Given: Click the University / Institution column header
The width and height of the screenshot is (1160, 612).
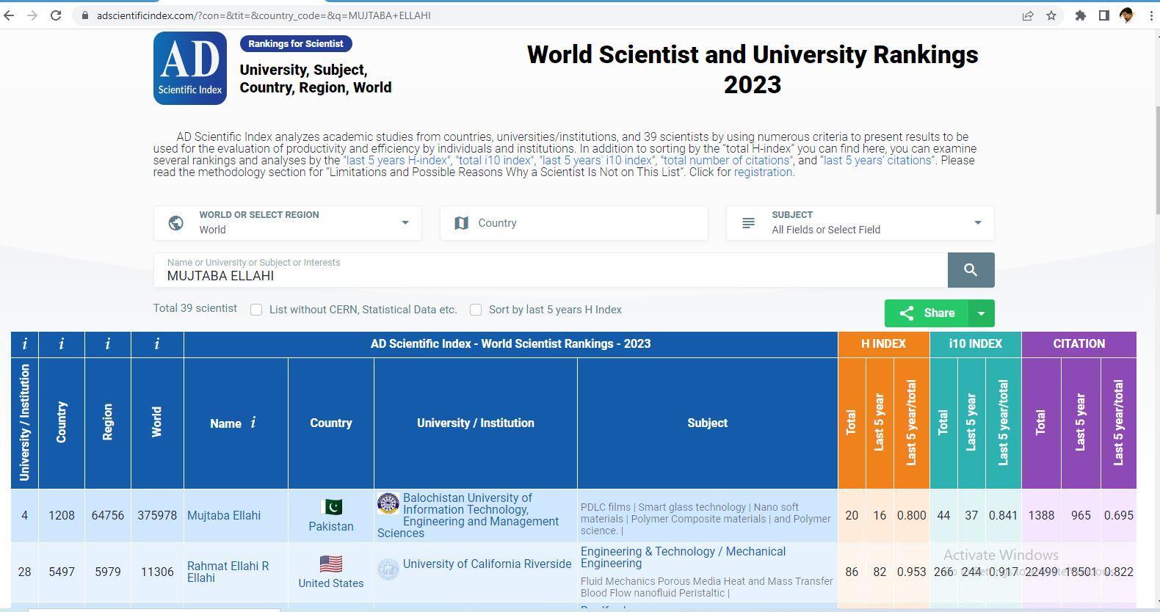Looking at the screenshot, I should (476, 423).
